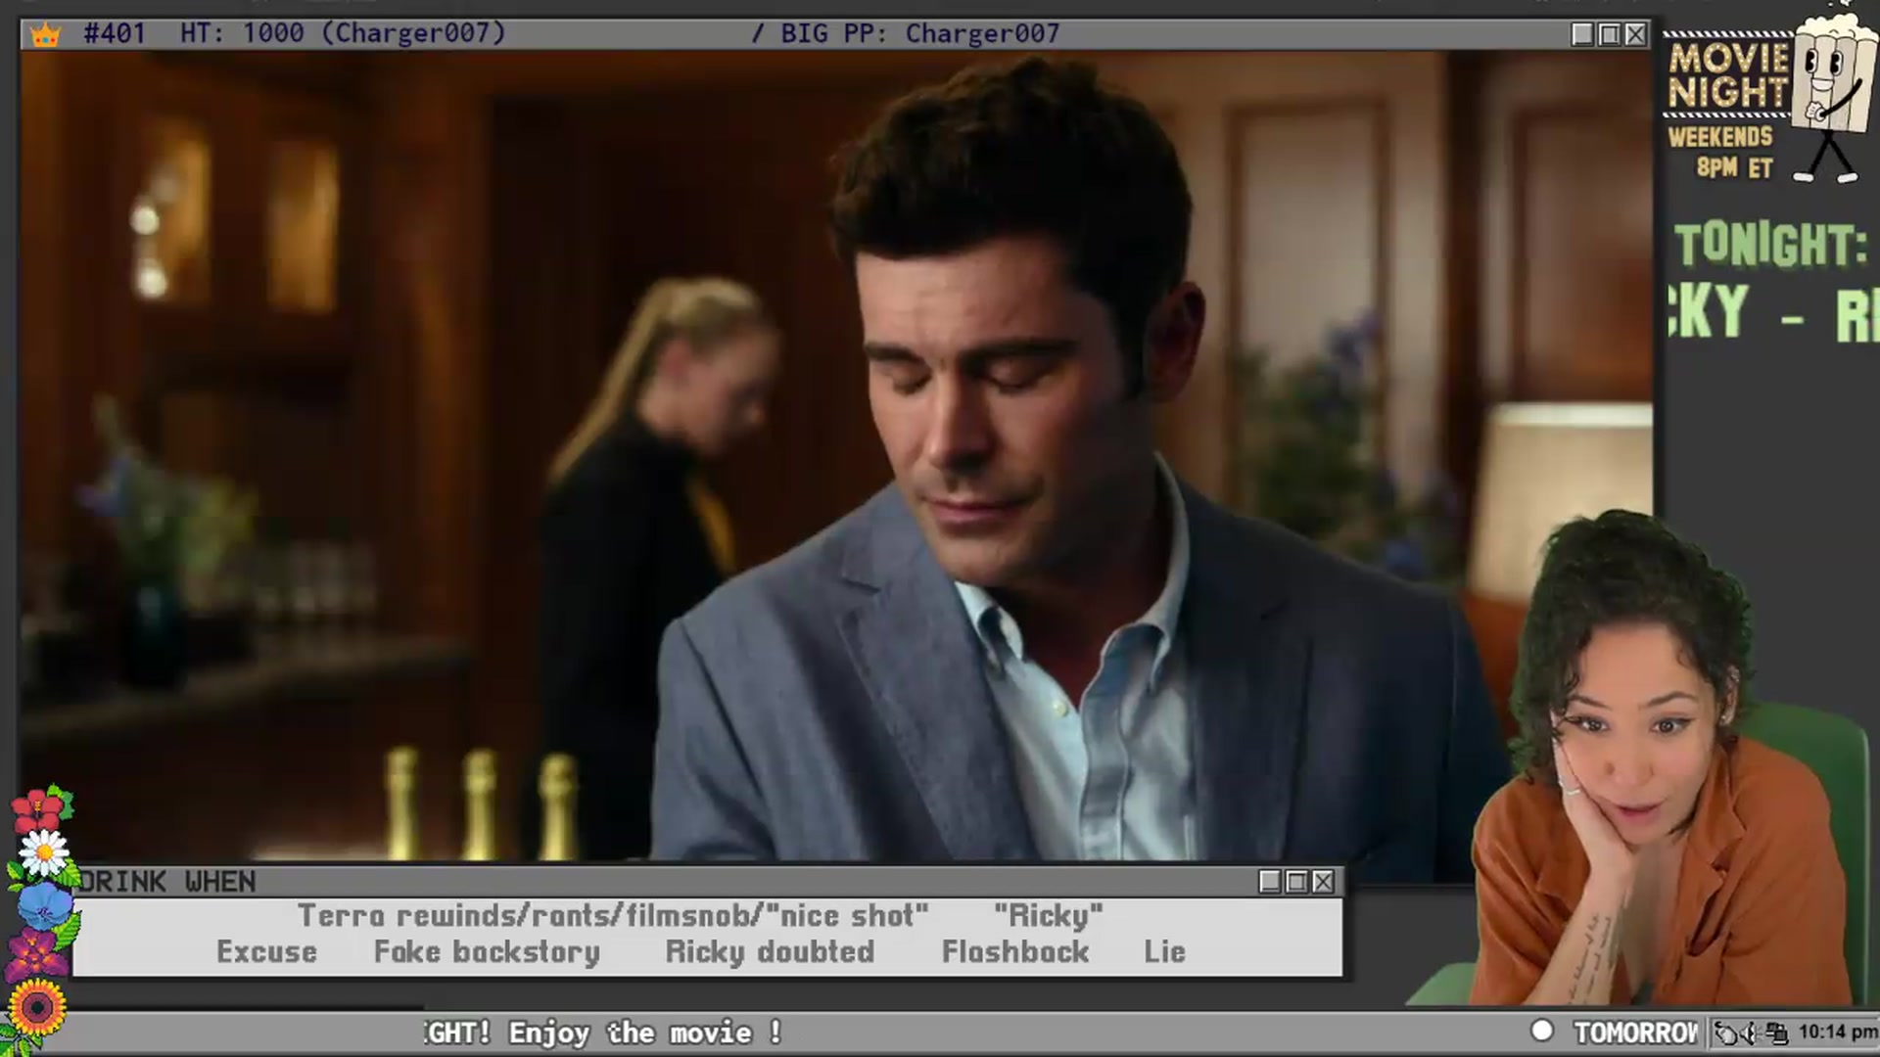The width and height of the screenshot is (1880, 1057).
Task: Click the "MOVIE NIGHT" logo text
Action: pos(1728,75)
